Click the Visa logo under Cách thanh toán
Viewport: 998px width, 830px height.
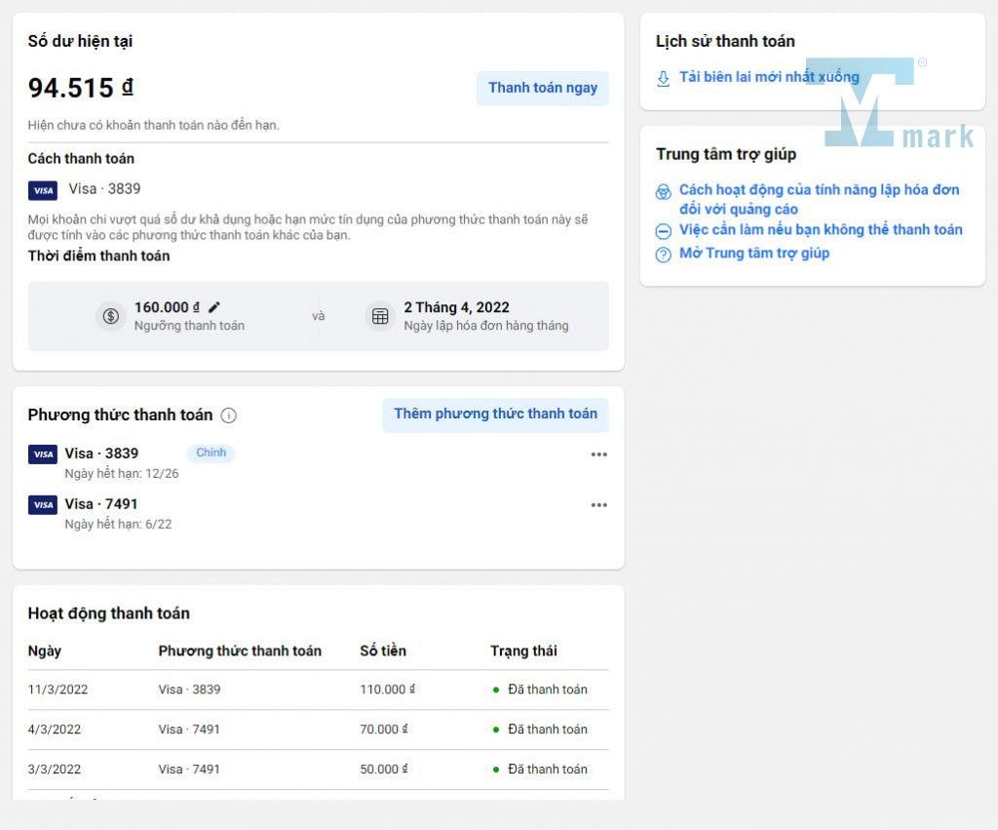43,190
